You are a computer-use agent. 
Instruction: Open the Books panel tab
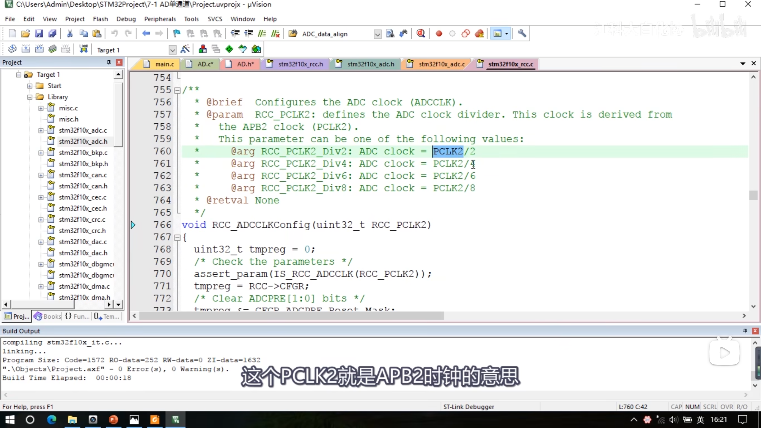(x=48, y=316)
